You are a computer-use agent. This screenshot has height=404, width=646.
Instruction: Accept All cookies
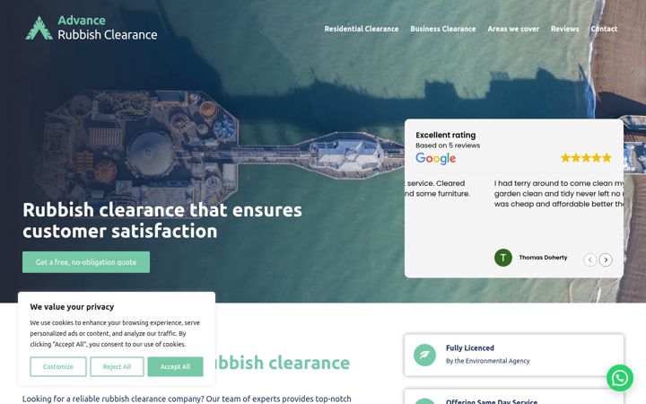click(175, 366)
